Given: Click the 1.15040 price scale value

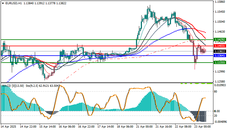Looking at the screenshot, I should point(220,22).
